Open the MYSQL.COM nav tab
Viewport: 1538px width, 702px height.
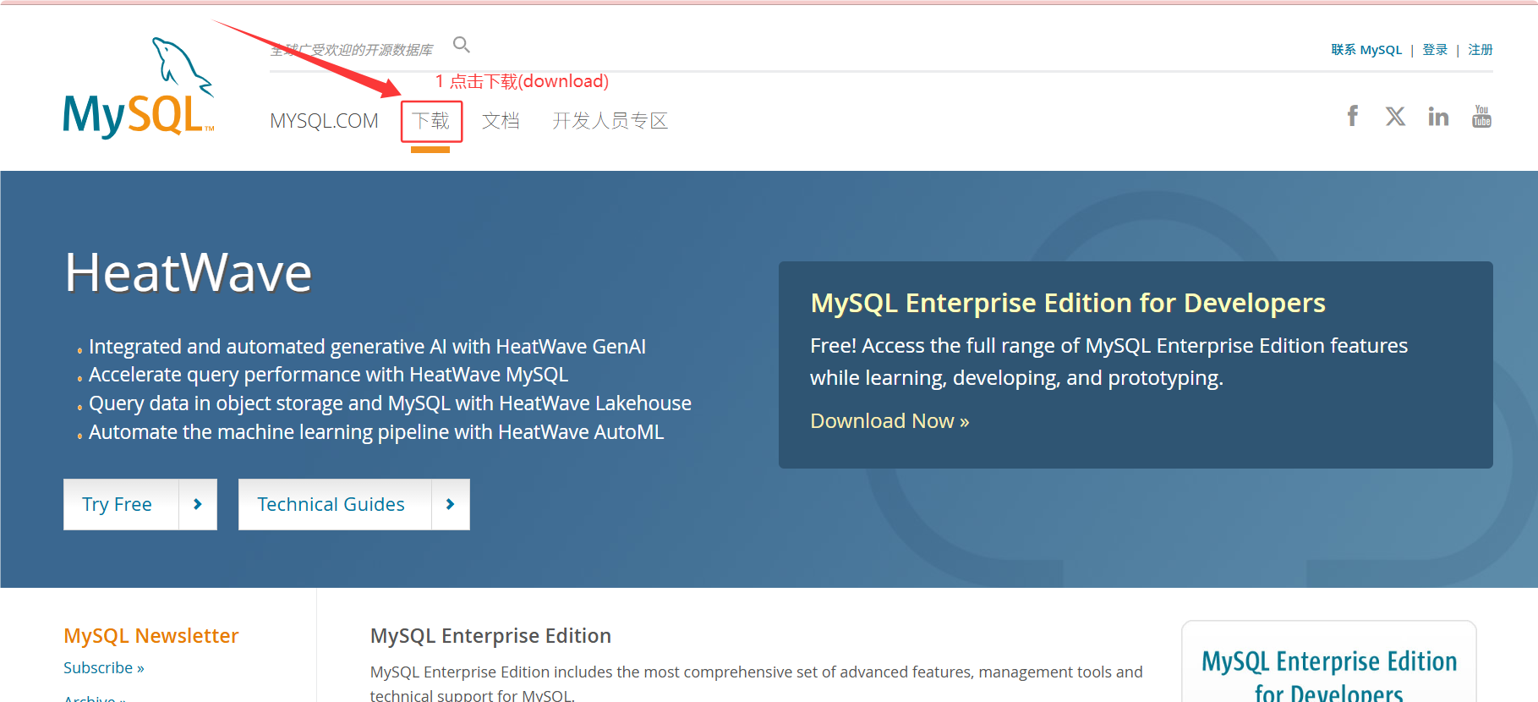324,121
